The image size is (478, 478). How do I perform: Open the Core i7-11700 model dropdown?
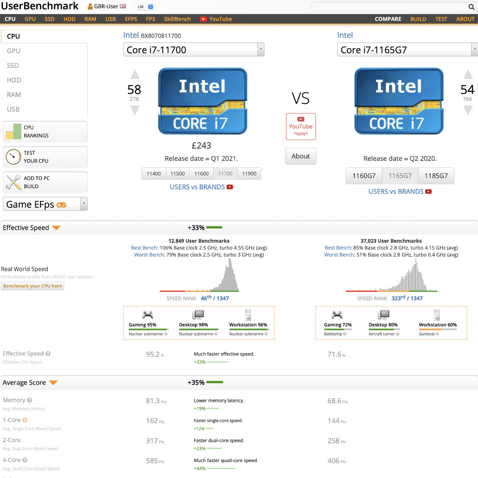click(194, 50)
